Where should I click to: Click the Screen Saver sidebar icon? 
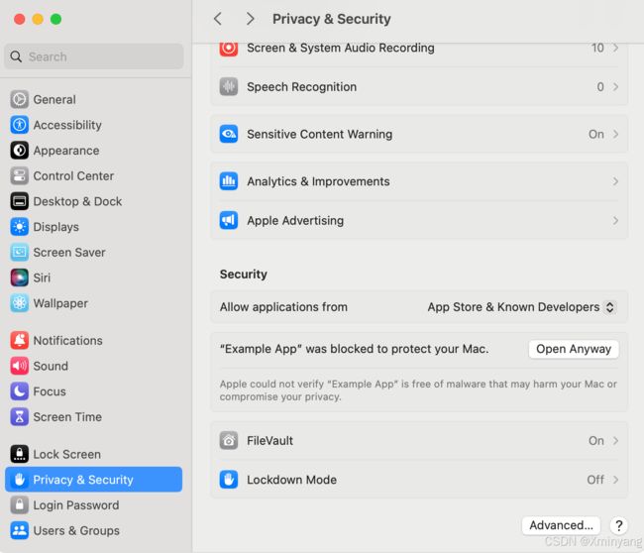pos(19,253)
